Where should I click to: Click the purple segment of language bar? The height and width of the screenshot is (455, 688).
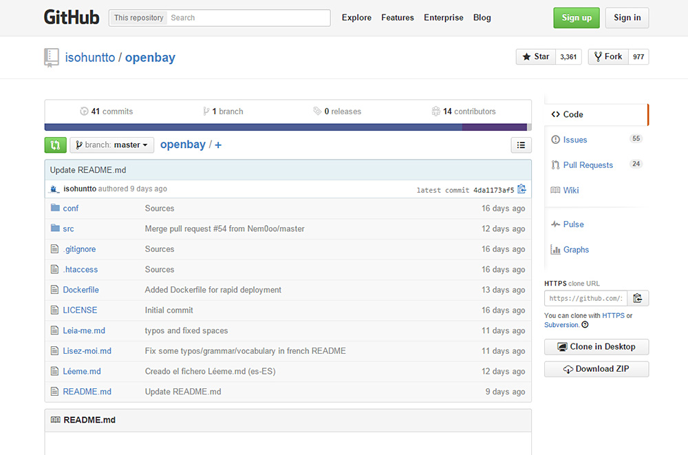(x=494, y=127)
